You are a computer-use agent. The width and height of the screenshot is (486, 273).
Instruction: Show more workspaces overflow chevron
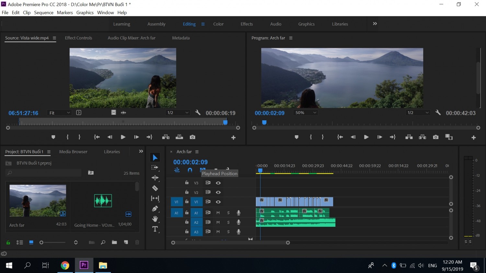(x=375, y=24)
